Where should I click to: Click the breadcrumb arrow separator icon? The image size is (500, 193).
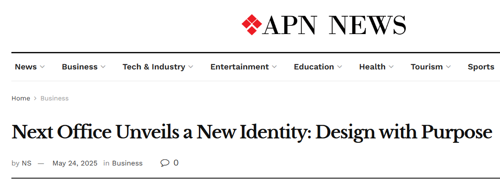pyautogui.click(x=35, y=99)
